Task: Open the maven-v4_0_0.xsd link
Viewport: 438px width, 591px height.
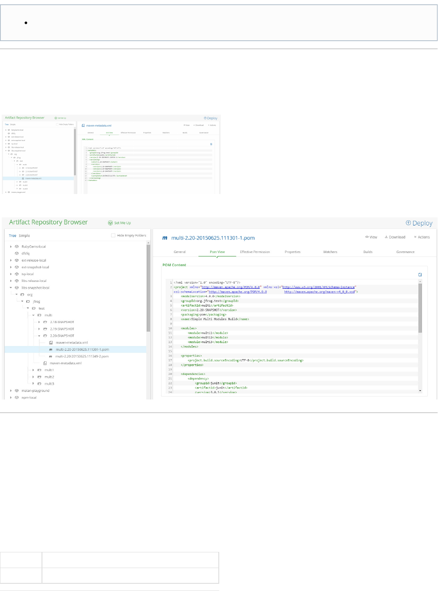Action: point(320,292)
